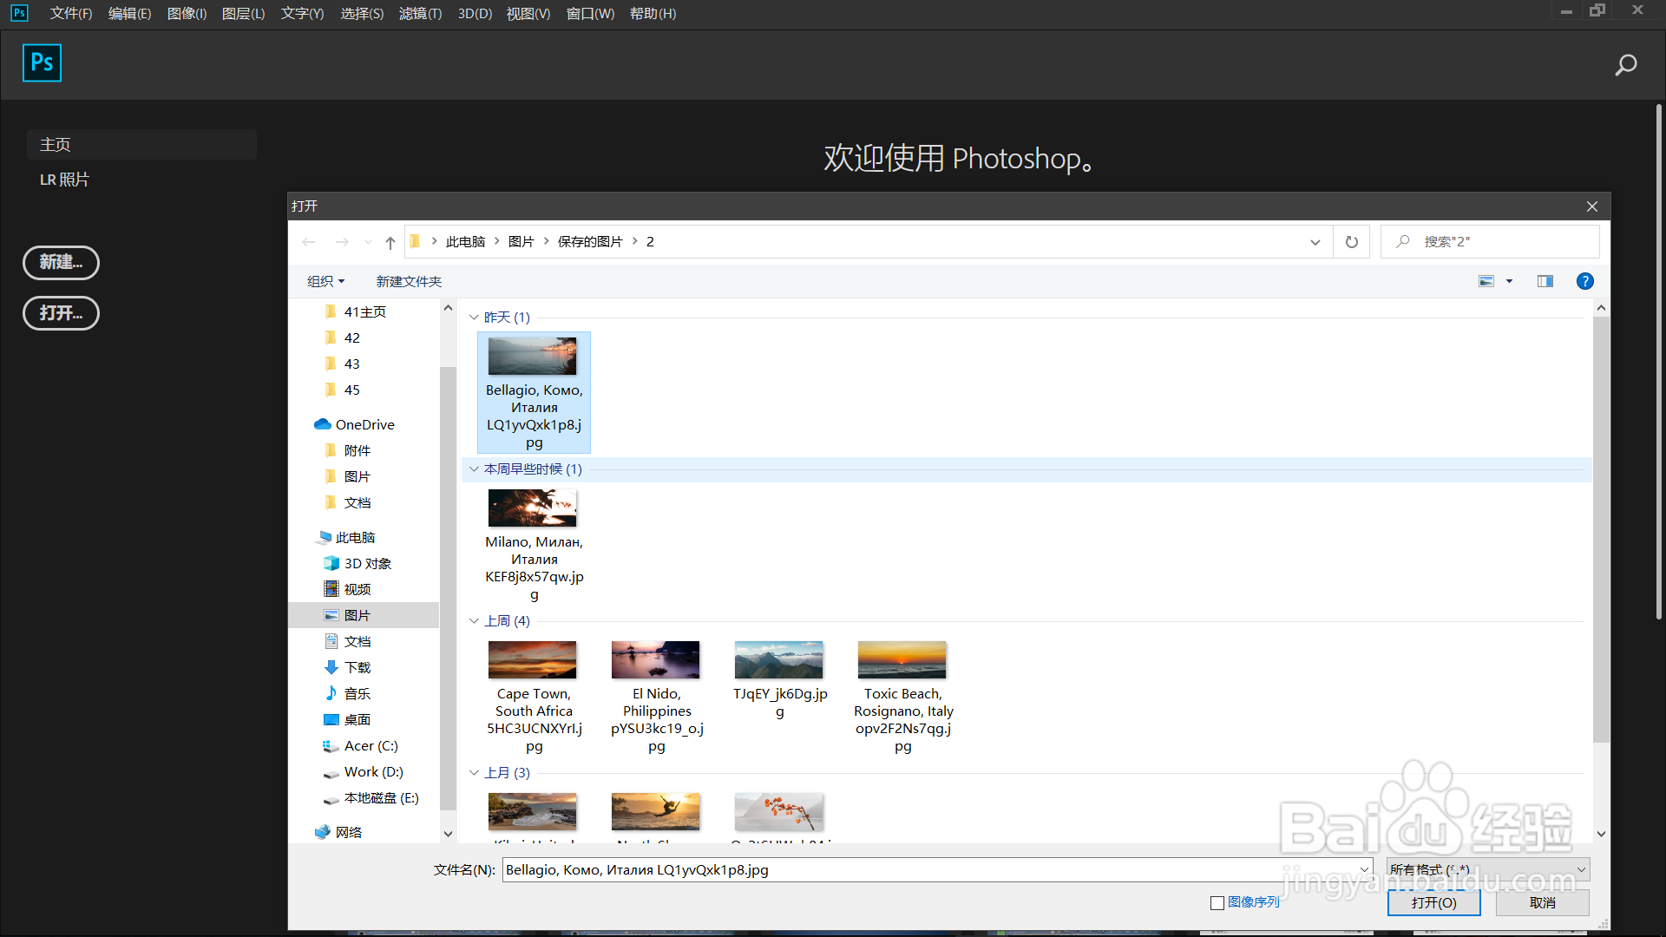Image resolution: width=1666 pixels, height=937 pixels.
Task: Click 打开(O) to open selected file
Action: pos(1433,903)
